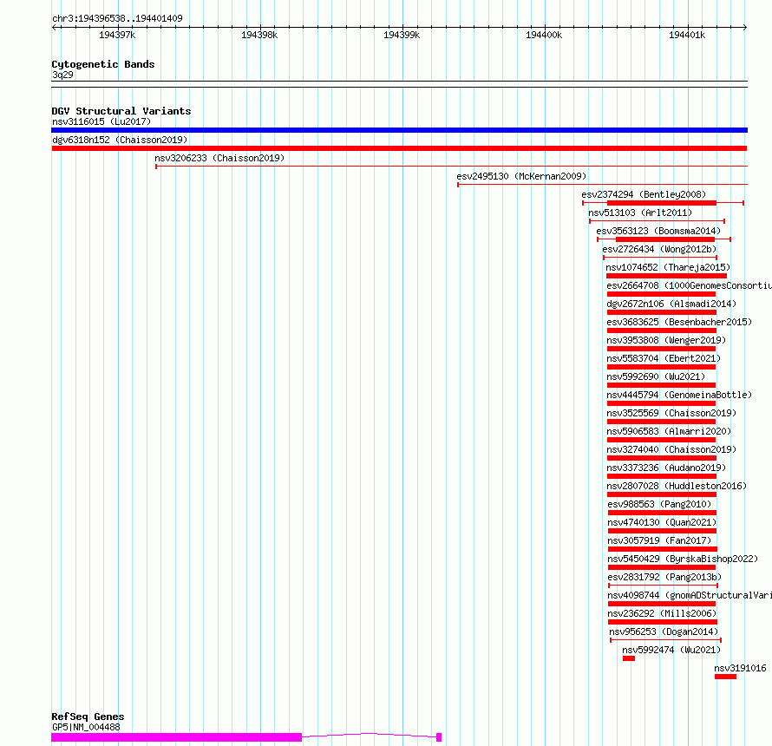
Task: Open nsv3274040 (Chaisson2019) variant
Action: click(x=671, y=449)
